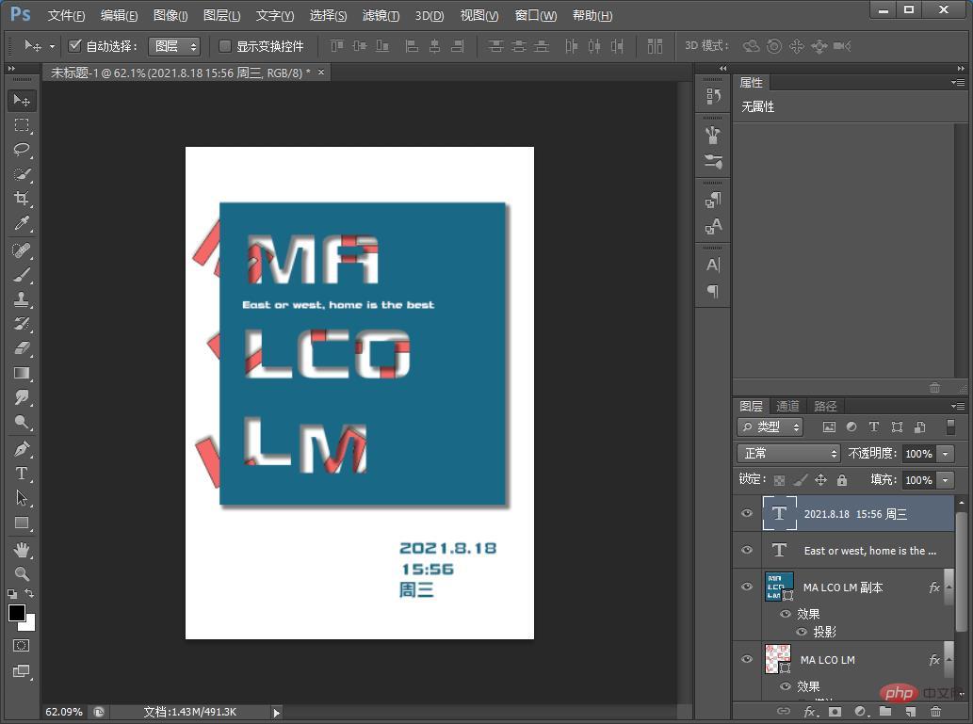The height and width of the screenshot is (724, 973).
Task: Activate the Crop tool
Action: click(22, 199)
